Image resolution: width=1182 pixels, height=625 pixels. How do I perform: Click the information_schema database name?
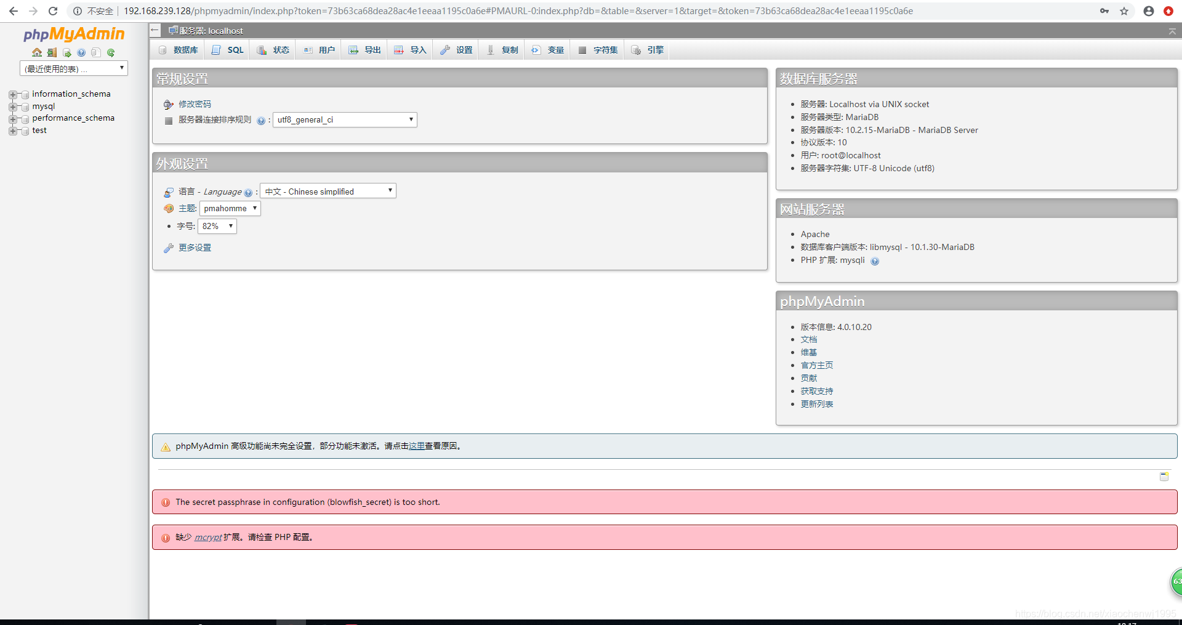71,94
